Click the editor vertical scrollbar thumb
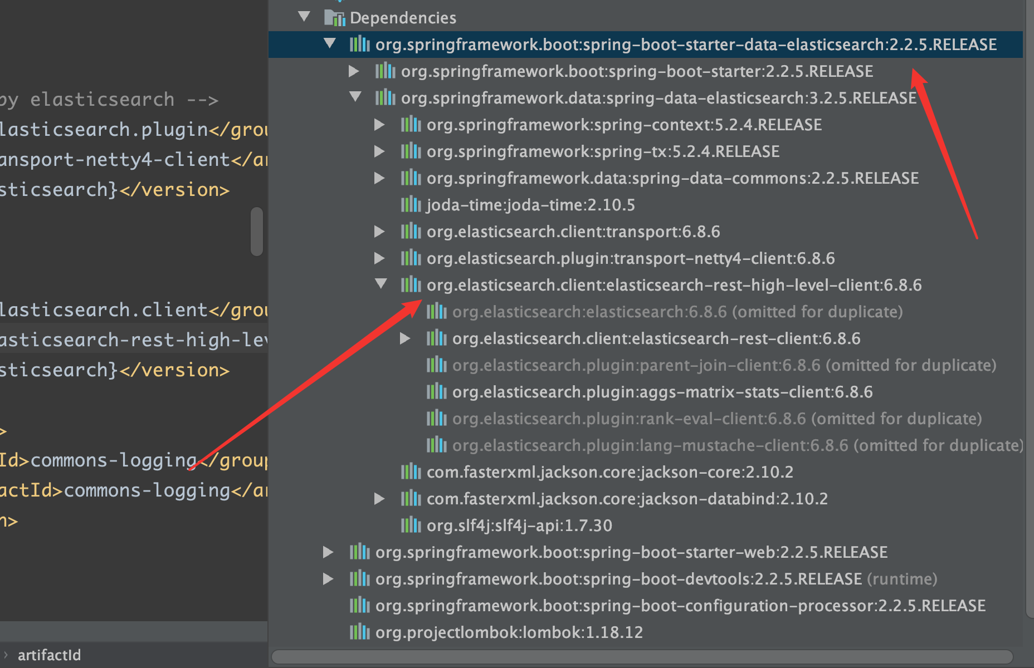The width and height of the screenshot is (1034, 668). point(257,232)
